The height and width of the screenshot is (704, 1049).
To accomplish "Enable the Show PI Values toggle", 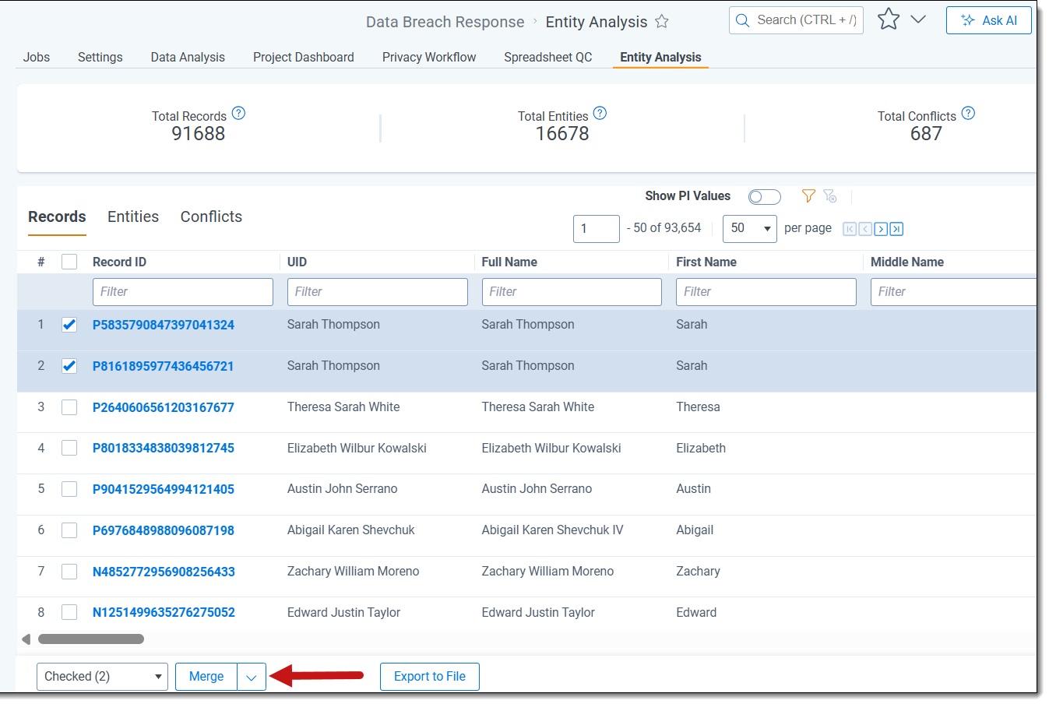I will point(764,197).
